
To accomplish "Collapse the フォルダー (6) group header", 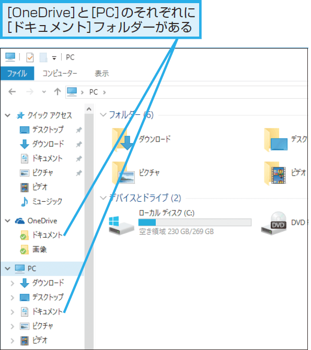I will [x=103, y=115].
